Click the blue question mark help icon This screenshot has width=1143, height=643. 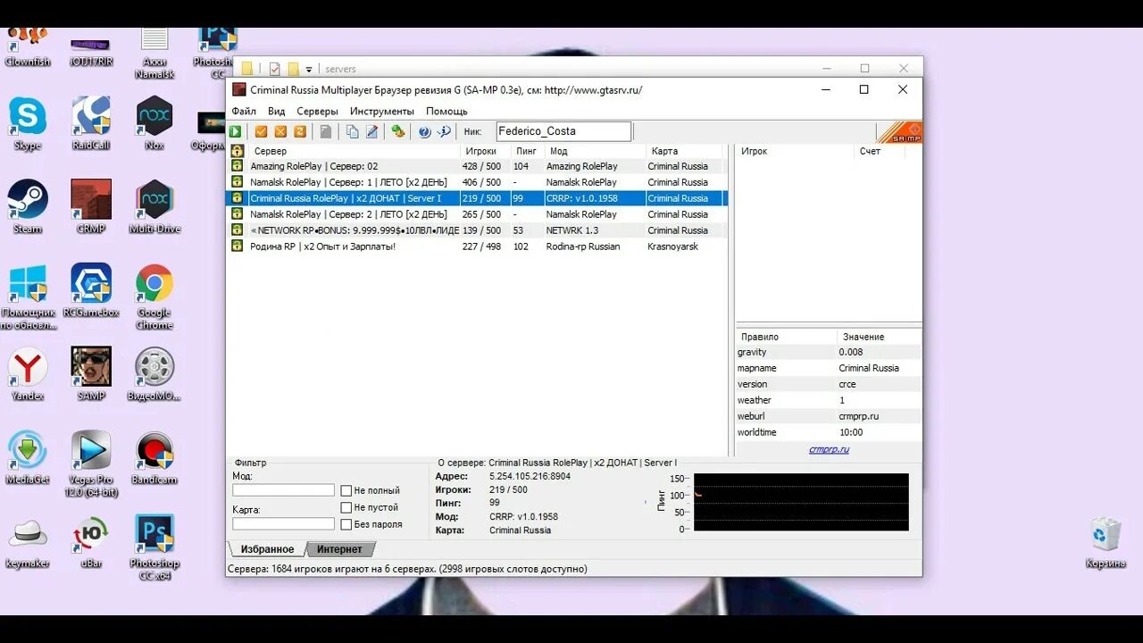pyautogui.click(x=424, y=131)
